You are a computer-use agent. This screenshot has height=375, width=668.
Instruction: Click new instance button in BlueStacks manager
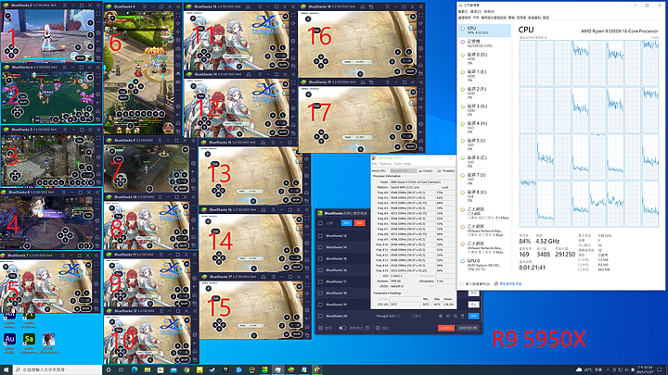pos(468,328)
